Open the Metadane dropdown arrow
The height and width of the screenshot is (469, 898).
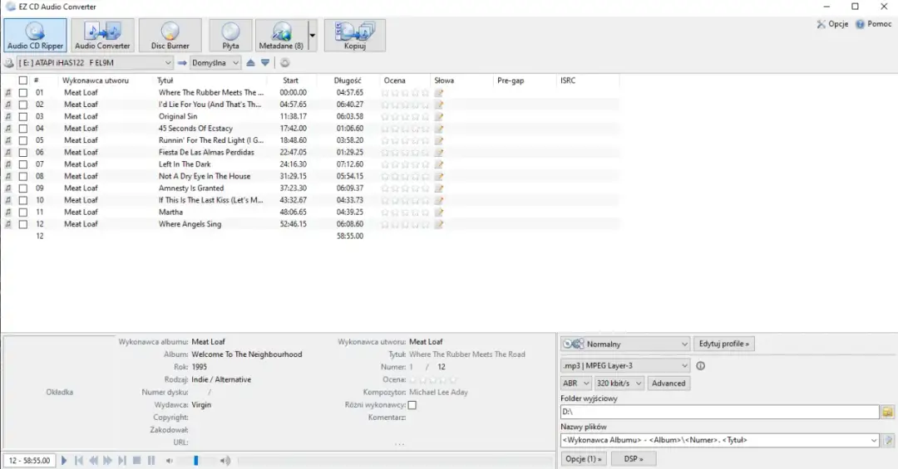[x=312, y=36]
